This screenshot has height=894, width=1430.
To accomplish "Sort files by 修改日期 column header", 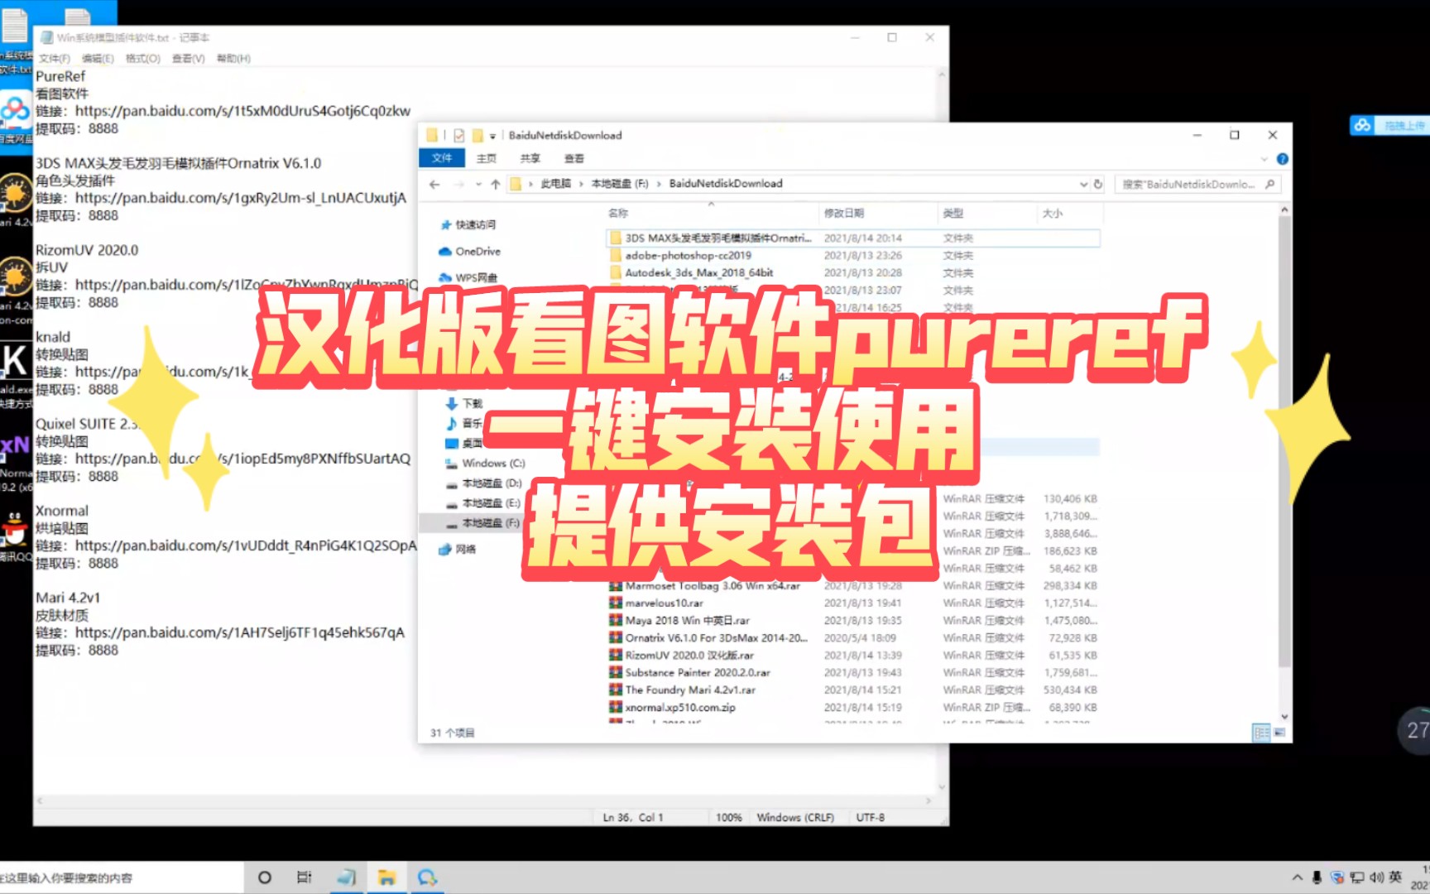I will [x=878, y=214].
